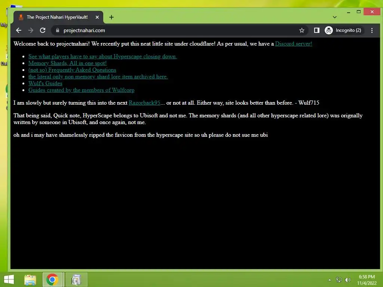Bookmark this page with the star icon
This screenshot has width=383, height=287.
pyautogui.click(x=302, y=30)
